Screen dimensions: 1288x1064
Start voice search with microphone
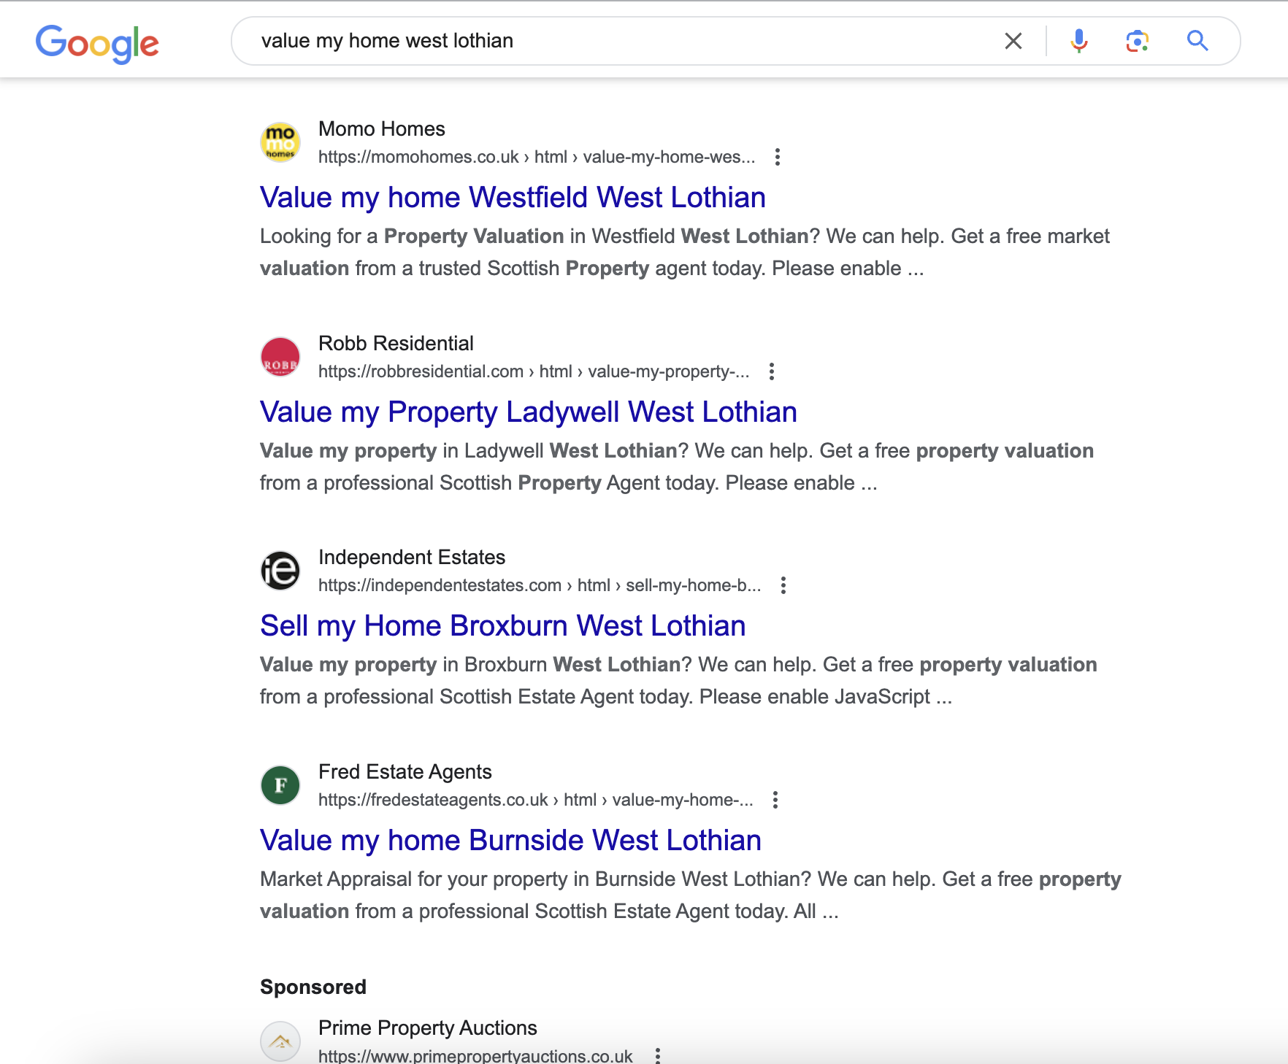click(1078, 41)
